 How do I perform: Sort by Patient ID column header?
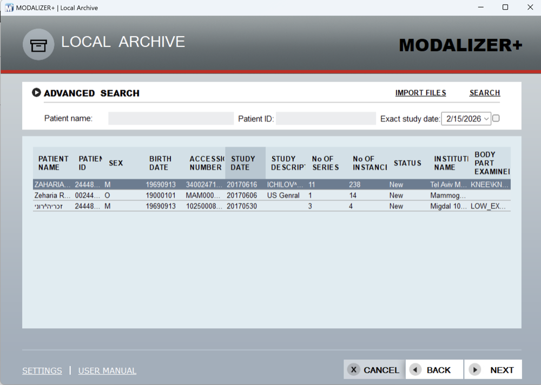(89, 163)
